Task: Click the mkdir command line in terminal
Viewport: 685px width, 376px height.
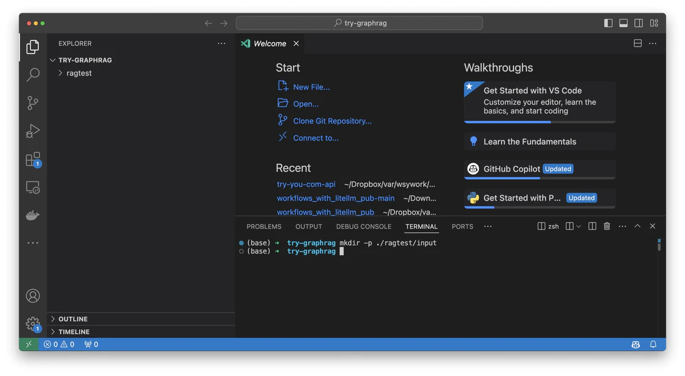Action: (x=388, y=243)
